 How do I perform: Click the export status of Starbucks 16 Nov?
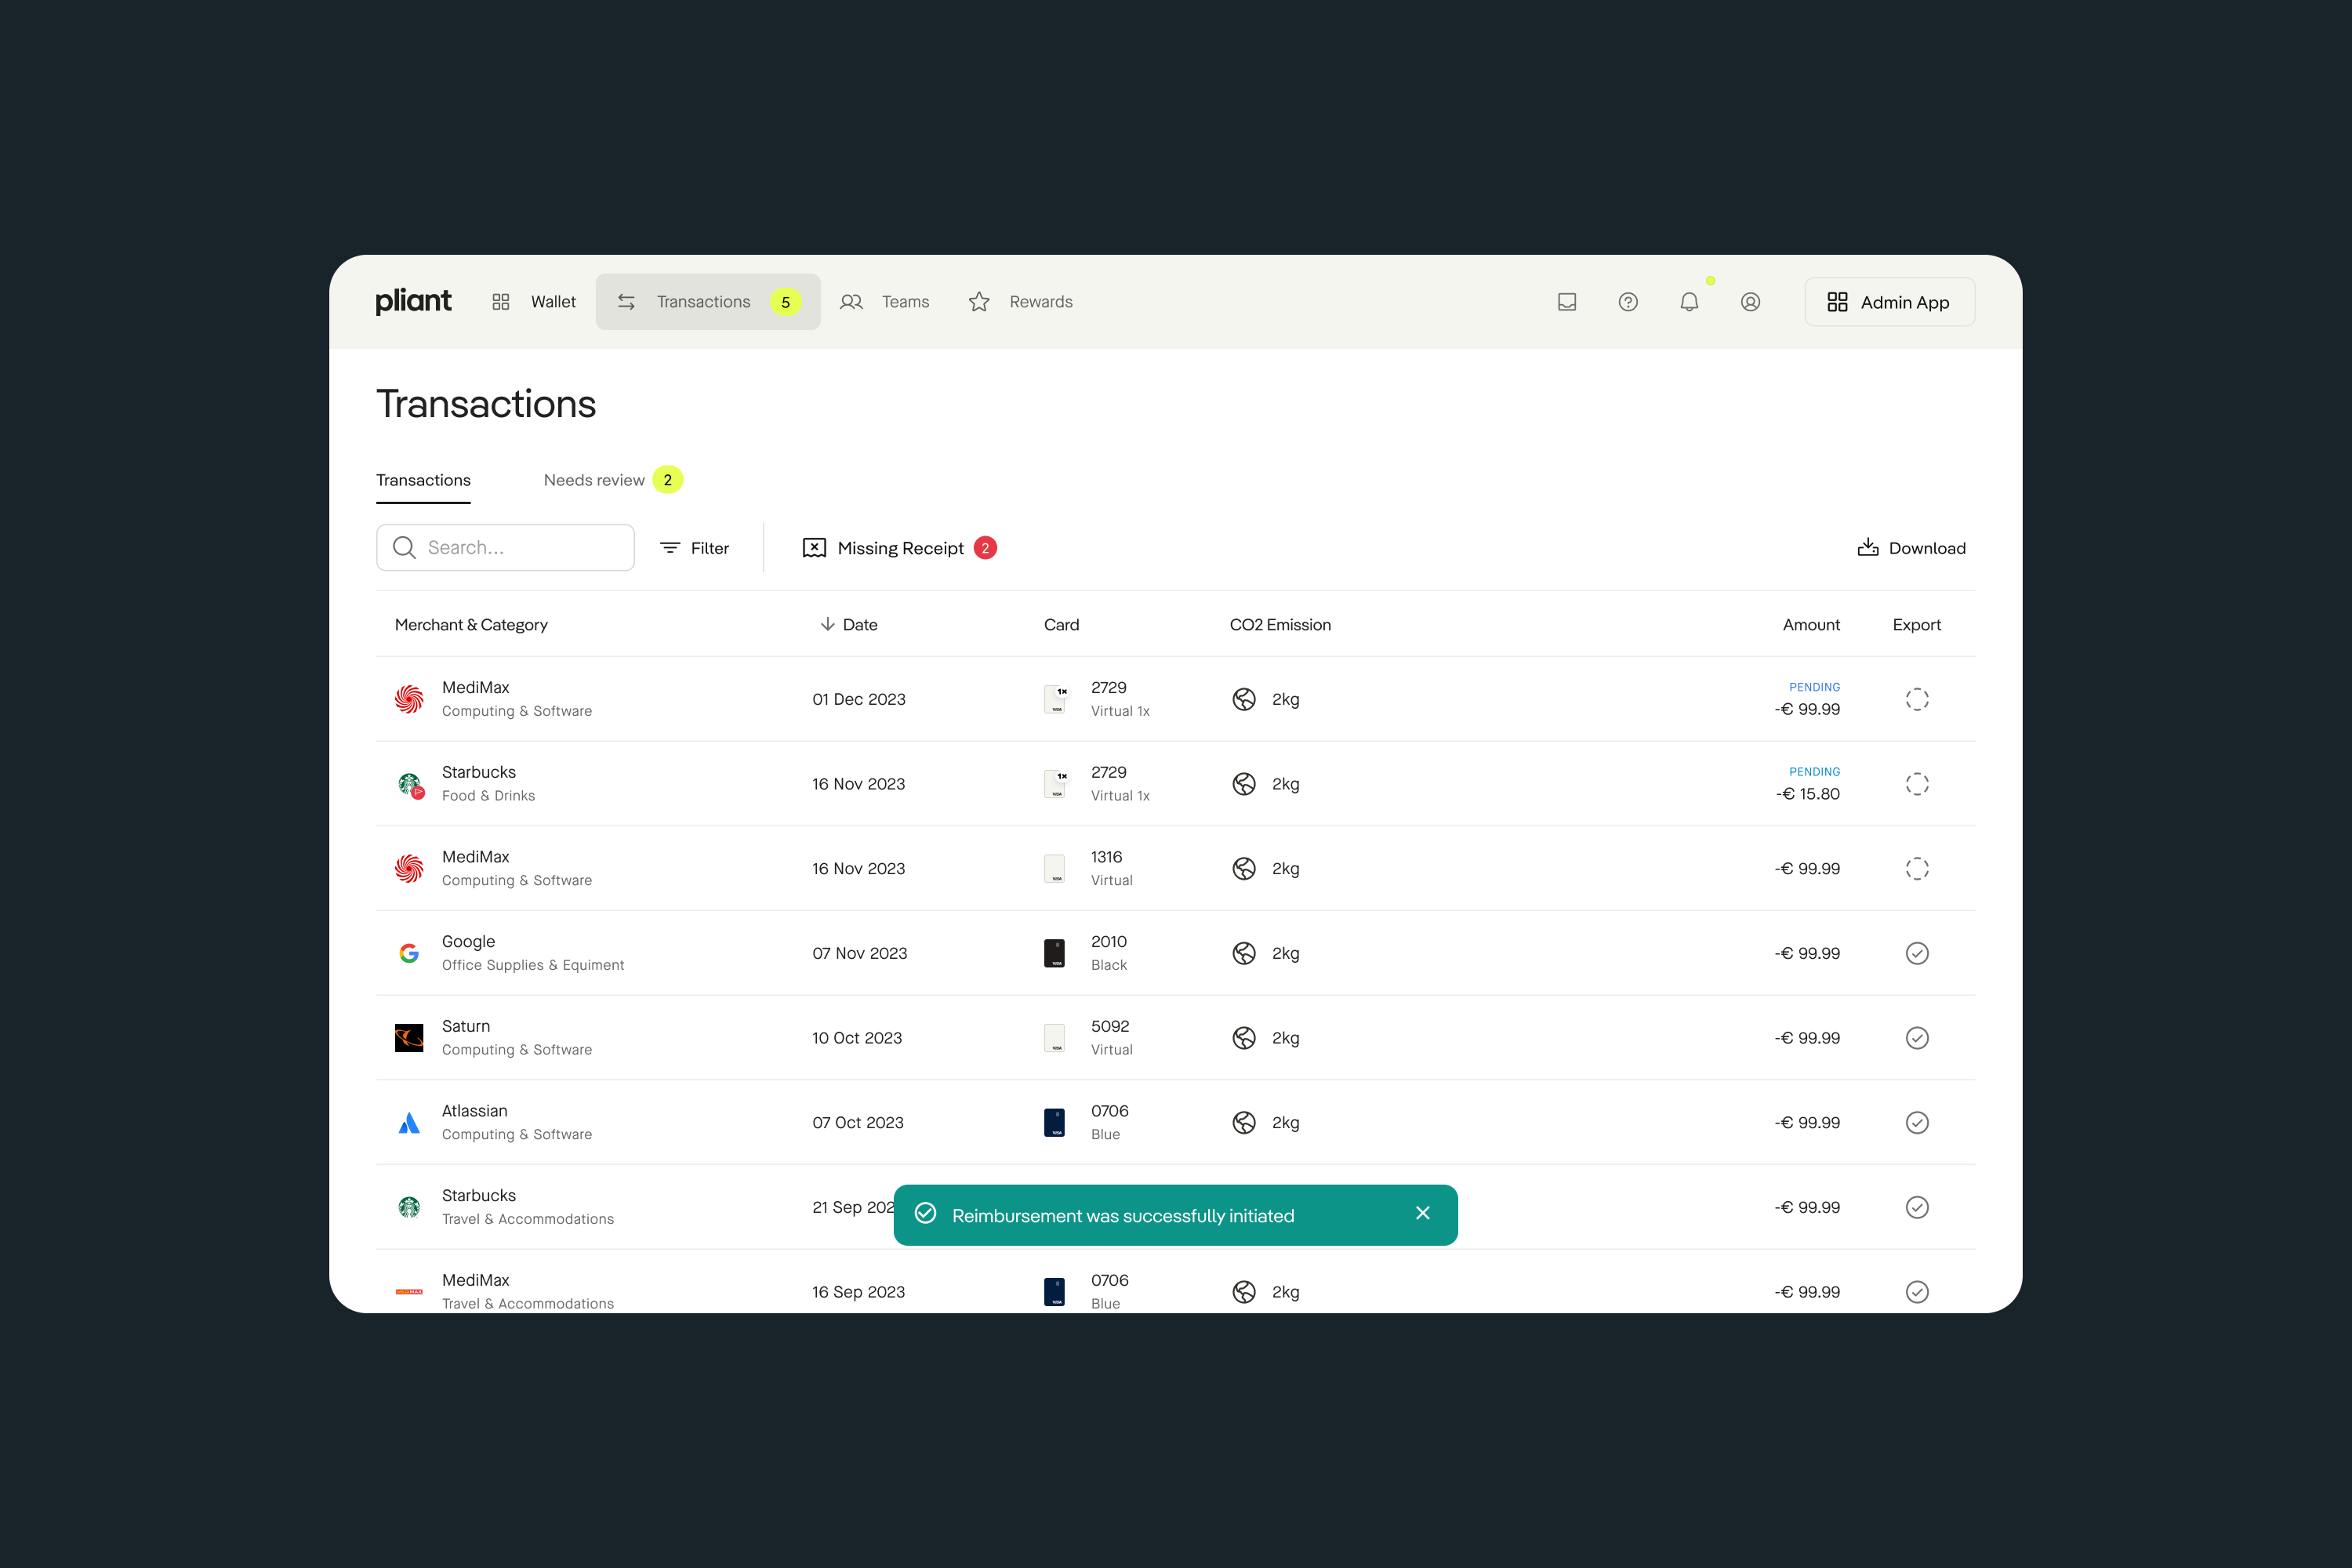click(1917, 784)
